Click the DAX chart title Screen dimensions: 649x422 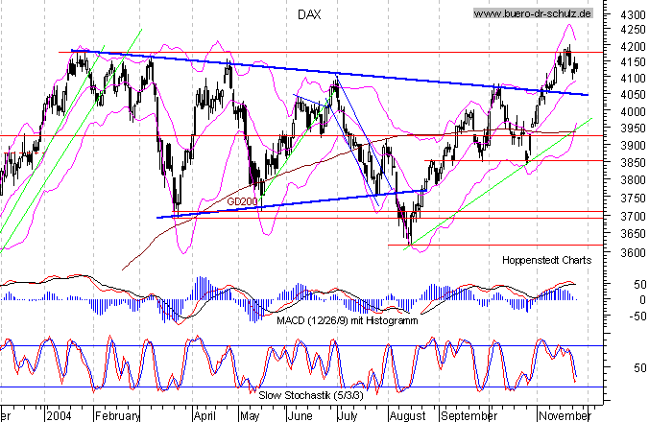click(300, 13)
